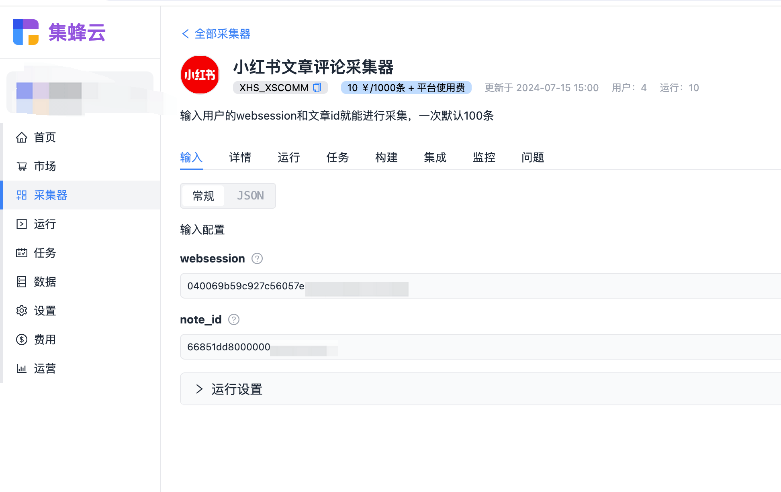Switch to the 监控 tab

tap(484, 157)
